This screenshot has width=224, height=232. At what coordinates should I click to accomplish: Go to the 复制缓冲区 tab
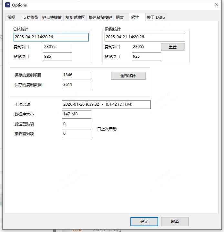(75, 17)
